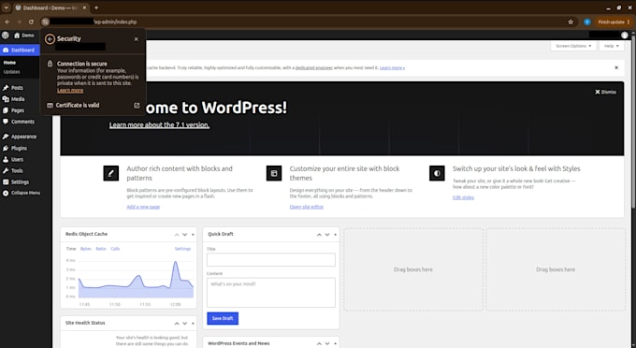The width and height of the screenshot is (636, 348).
Task: Click the Quick Draft Content textarea
Action: point(271,293)
